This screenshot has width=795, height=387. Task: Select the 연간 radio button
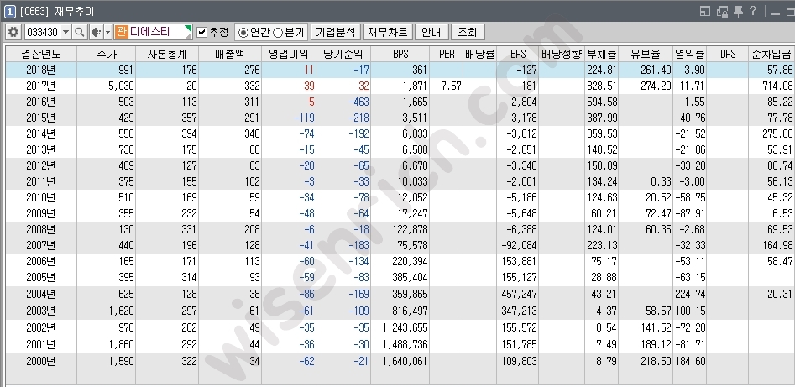[243, 33]
